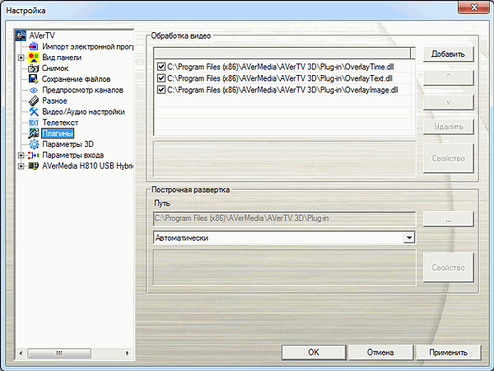The width and height of the screenshot is (494, 371).
Task: Close the Настройка dialog window
Action: [x=473, y=7]
